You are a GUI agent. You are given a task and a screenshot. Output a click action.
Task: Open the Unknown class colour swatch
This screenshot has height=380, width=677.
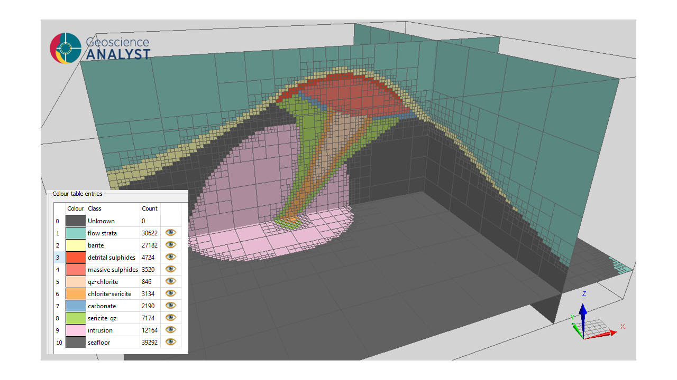pyautogui.click(x=76, y=221)
